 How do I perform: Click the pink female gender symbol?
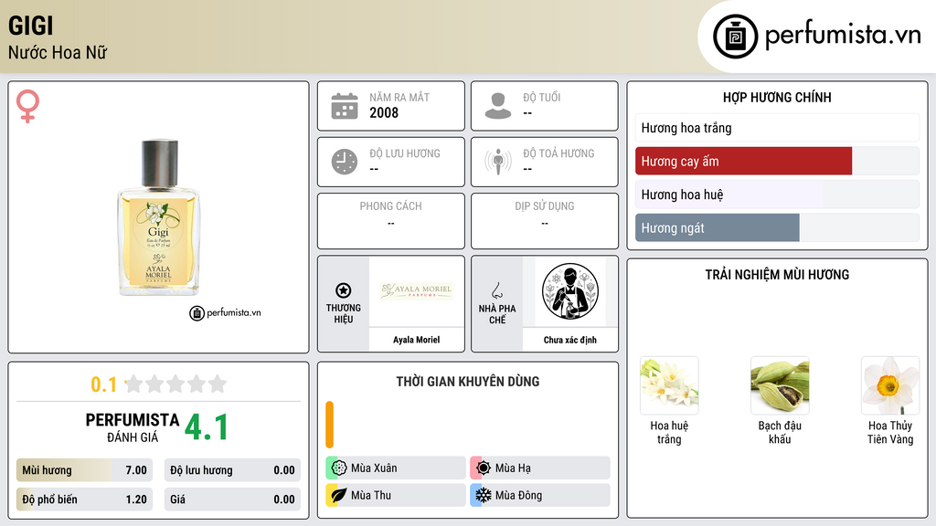27,106
